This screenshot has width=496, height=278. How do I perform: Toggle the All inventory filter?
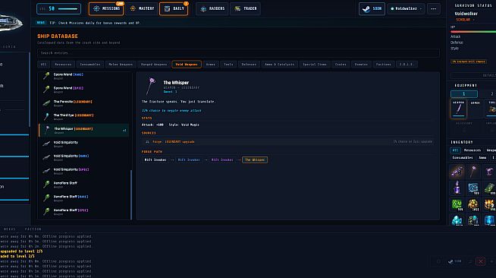[x=455, y=150]
